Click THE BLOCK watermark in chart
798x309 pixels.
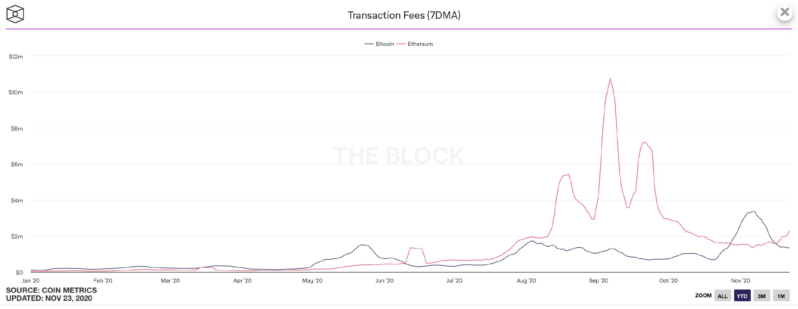pyautogui.click(x=399, y=156)
